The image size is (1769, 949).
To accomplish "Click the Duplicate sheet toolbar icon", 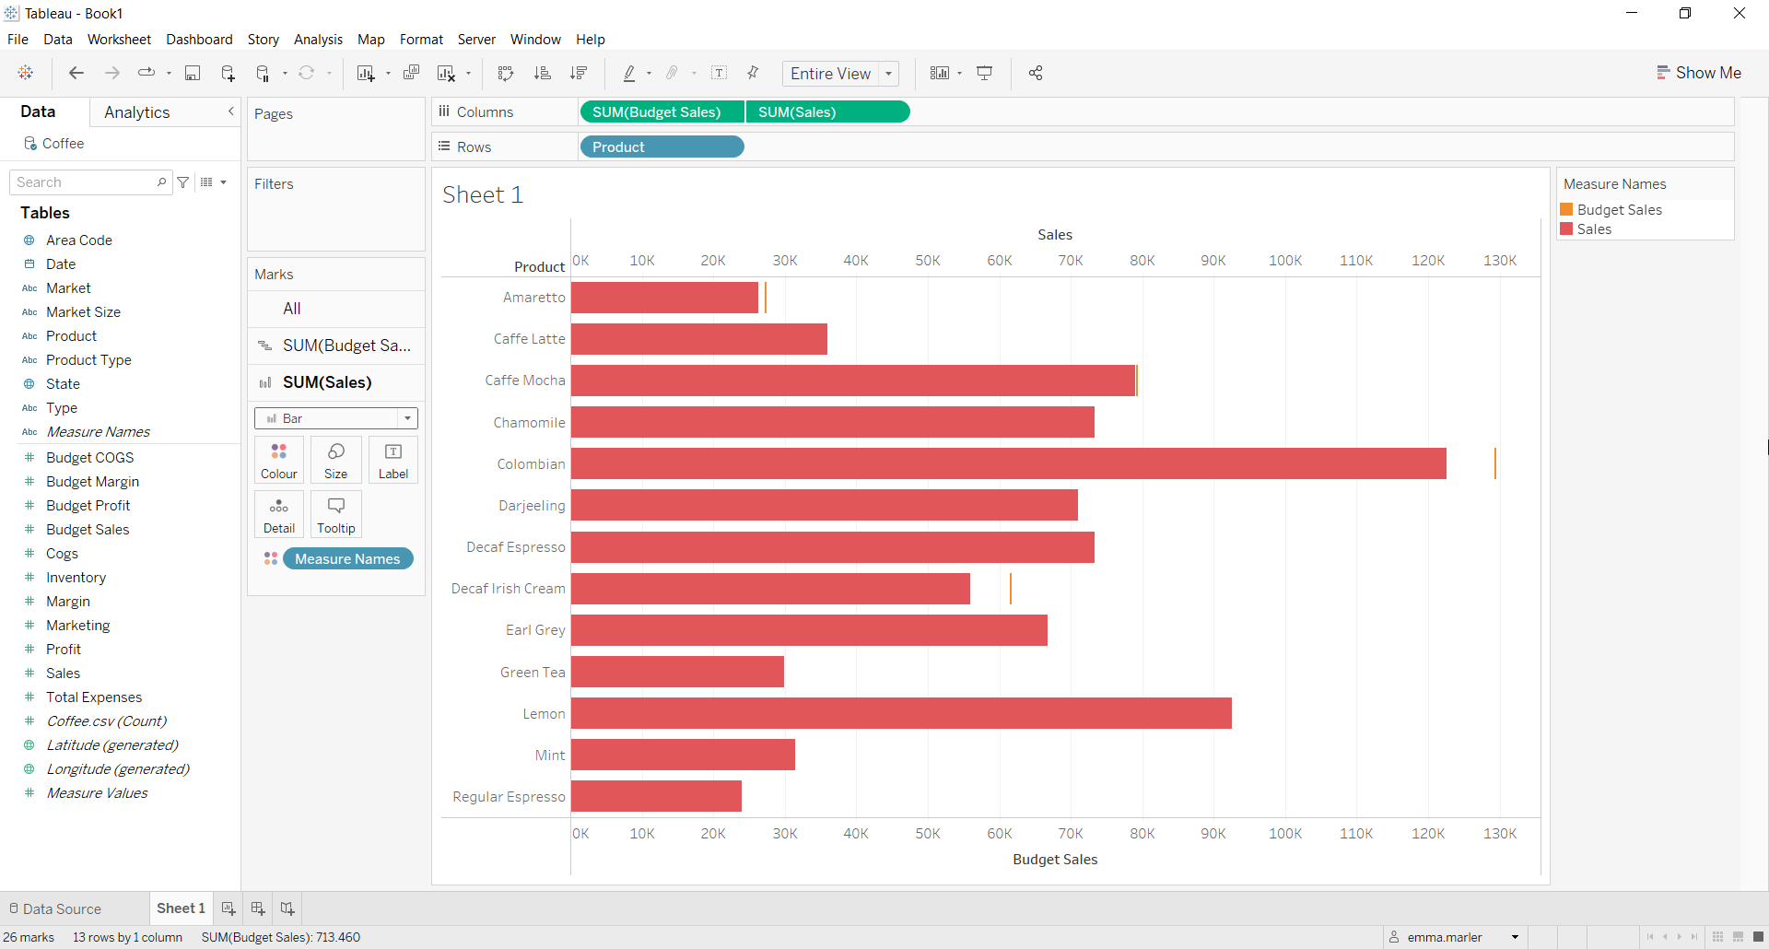I will click(x=412, y=73).
